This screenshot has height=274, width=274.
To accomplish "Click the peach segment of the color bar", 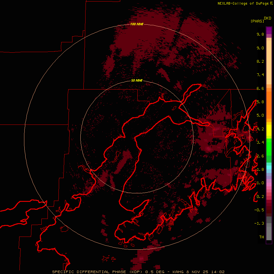I will pyautogui.click(x=269, y=63).
